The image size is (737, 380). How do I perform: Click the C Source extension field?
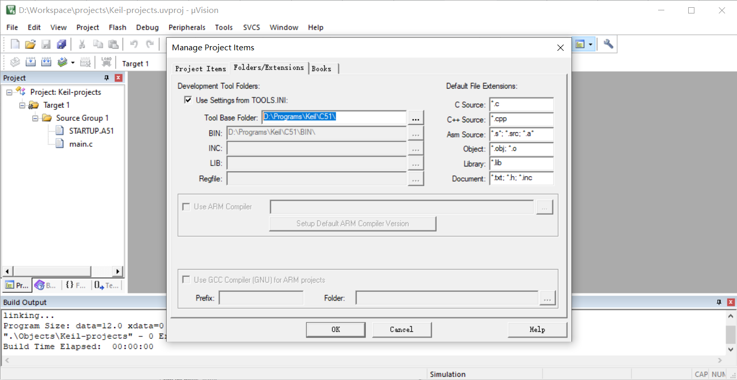click(521, 105)
